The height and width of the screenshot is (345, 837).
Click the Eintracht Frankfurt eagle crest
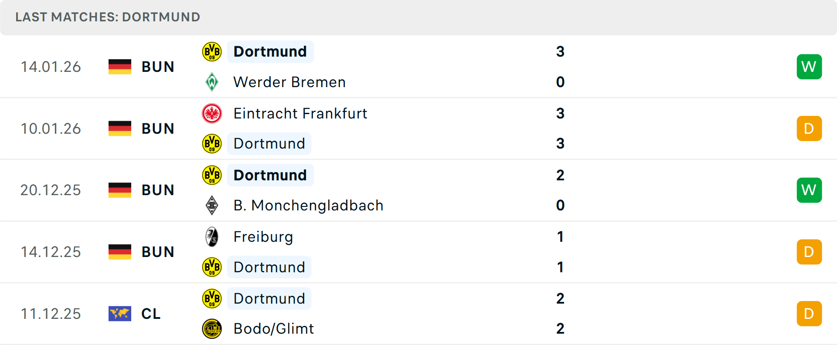(x=212, y=113)
